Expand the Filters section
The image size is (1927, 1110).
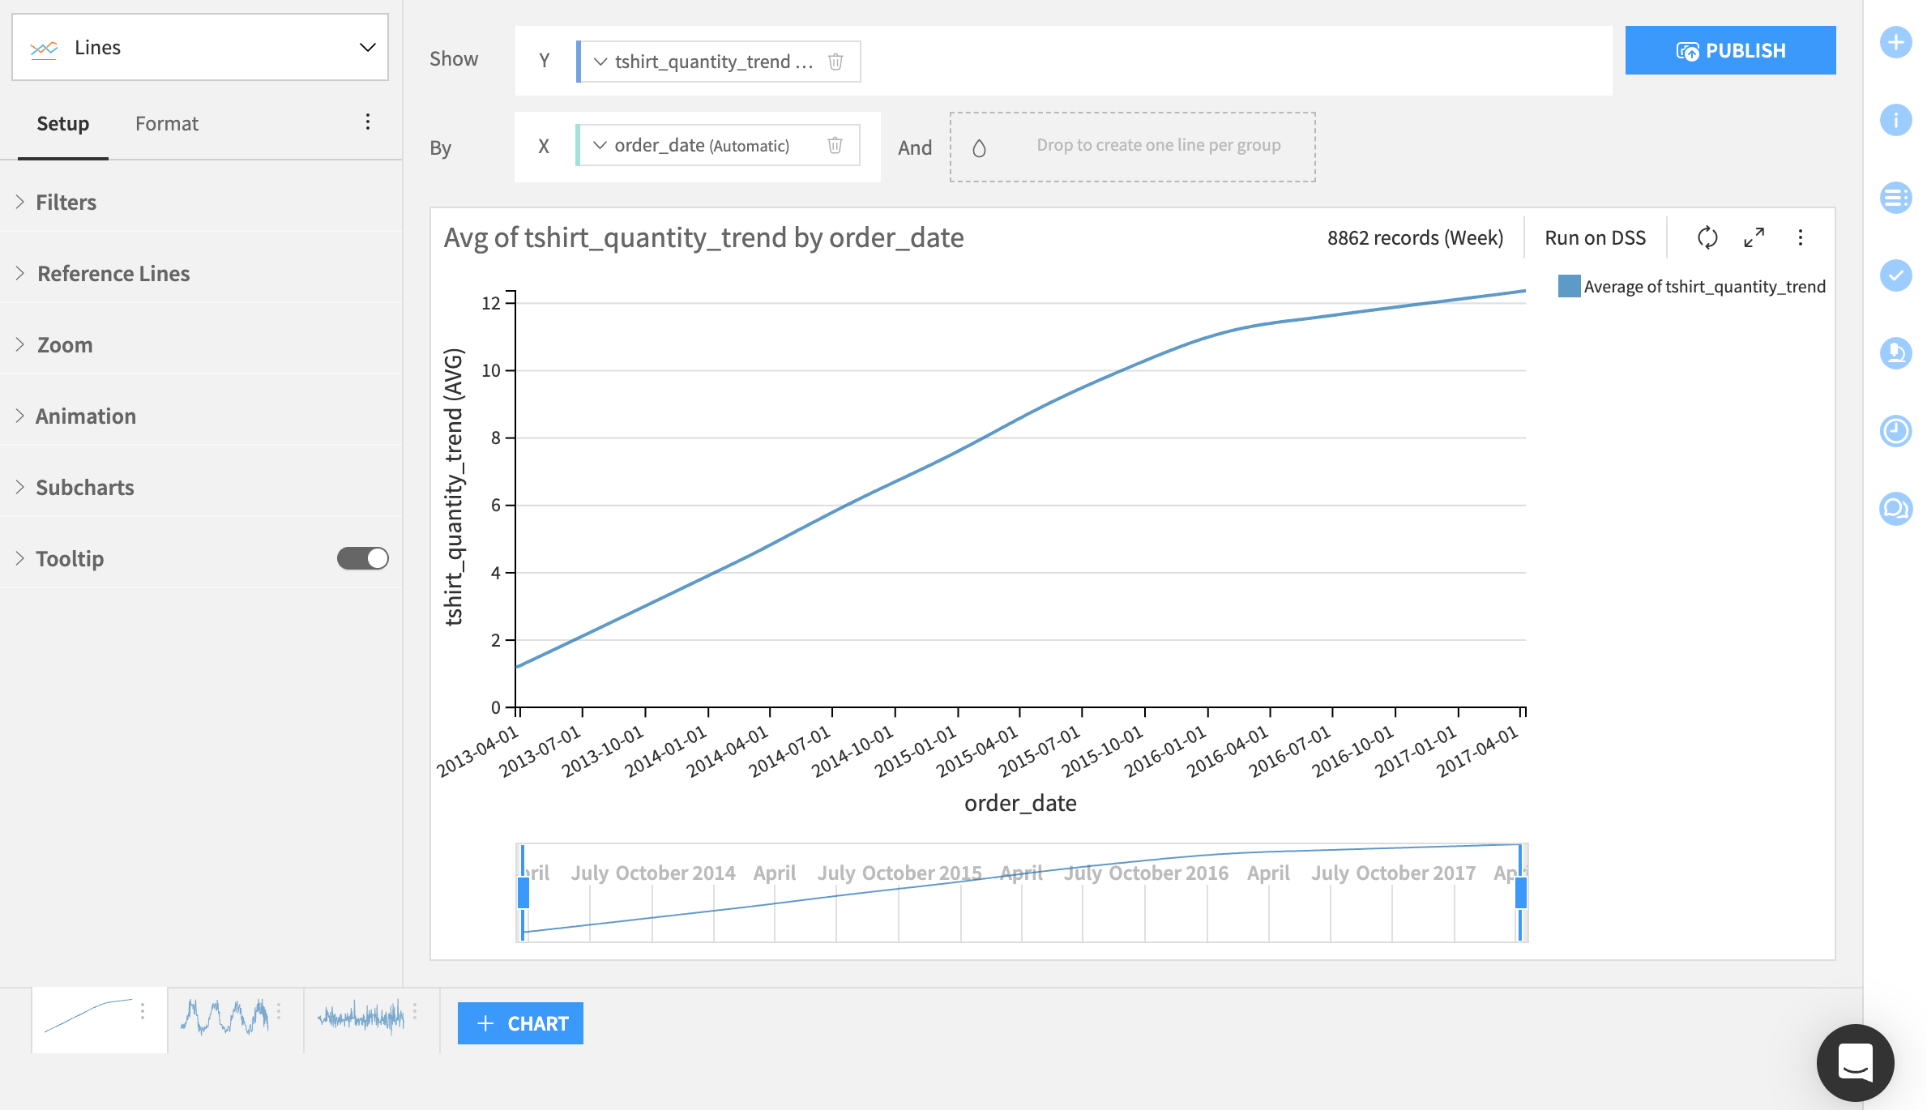(66, 202)
